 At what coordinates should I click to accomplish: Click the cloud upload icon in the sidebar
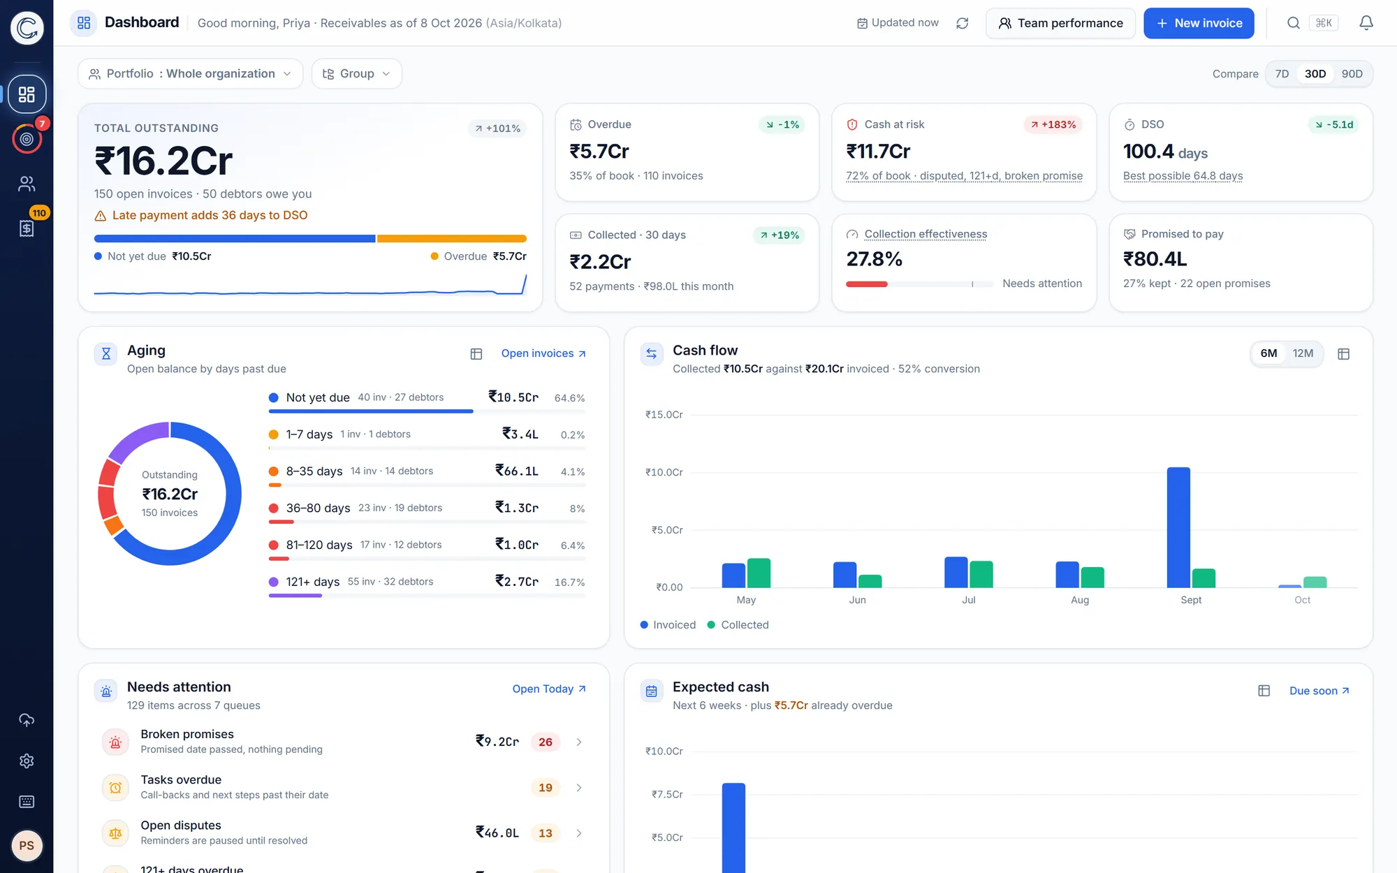[27, 720]
